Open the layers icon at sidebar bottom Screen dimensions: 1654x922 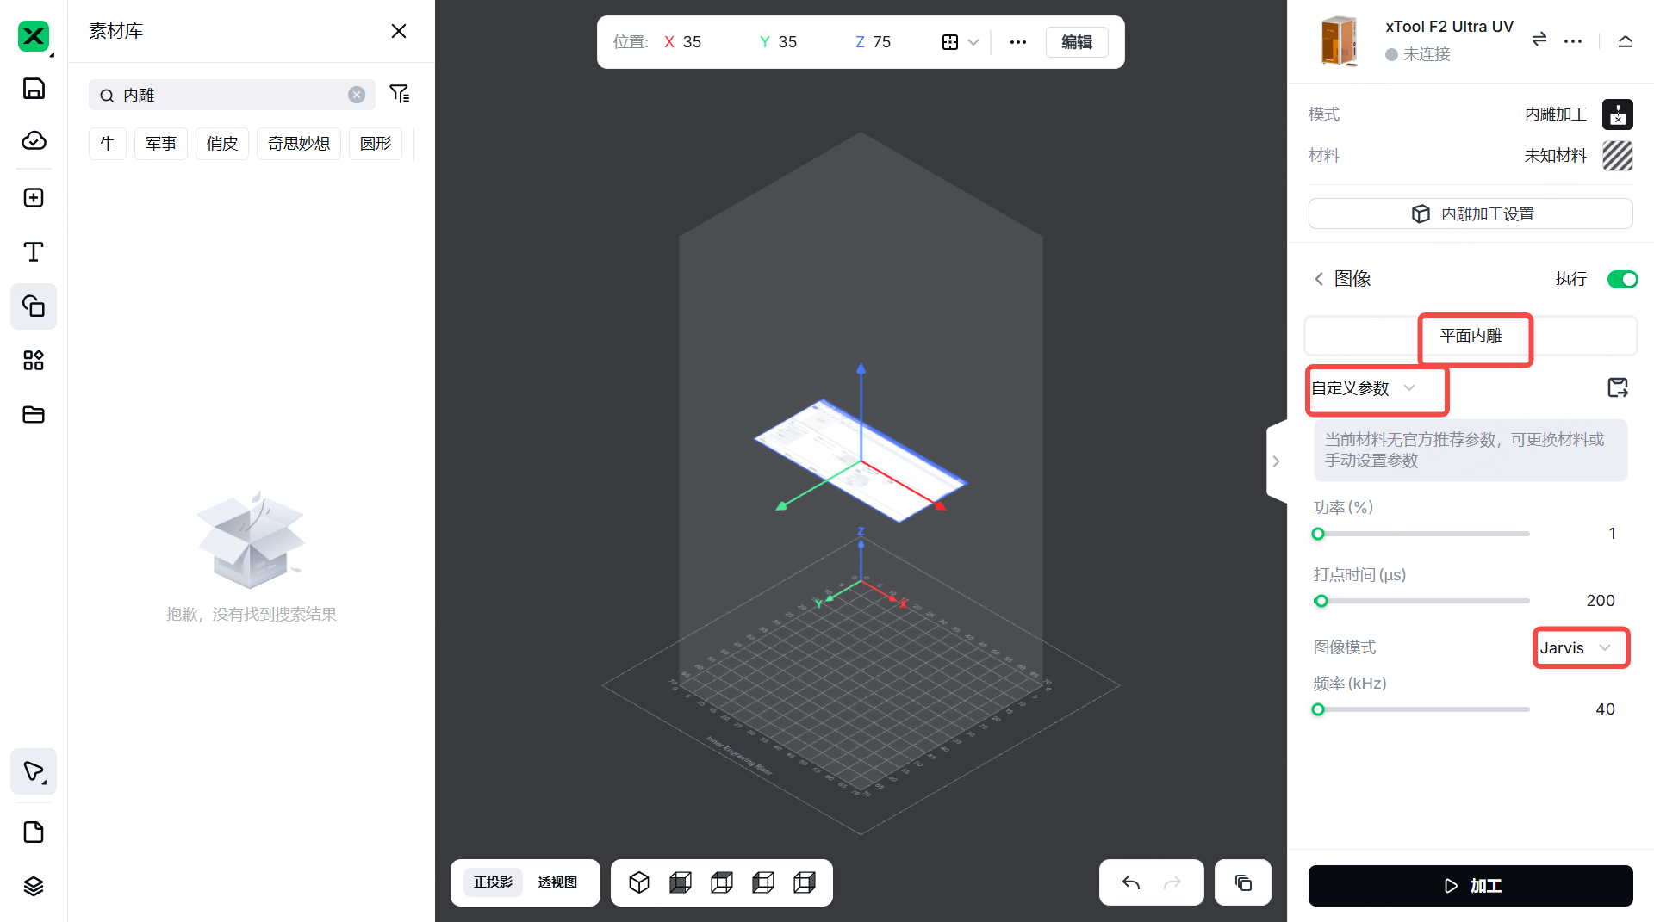point(34,886)
